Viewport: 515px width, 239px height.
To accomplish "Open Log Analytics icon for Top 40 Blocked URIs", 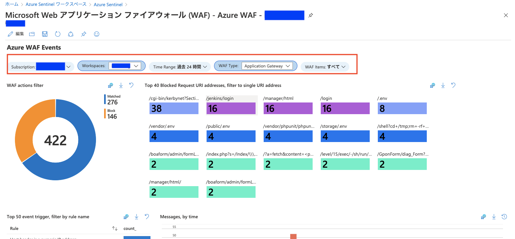I will (x=433, y=85).
